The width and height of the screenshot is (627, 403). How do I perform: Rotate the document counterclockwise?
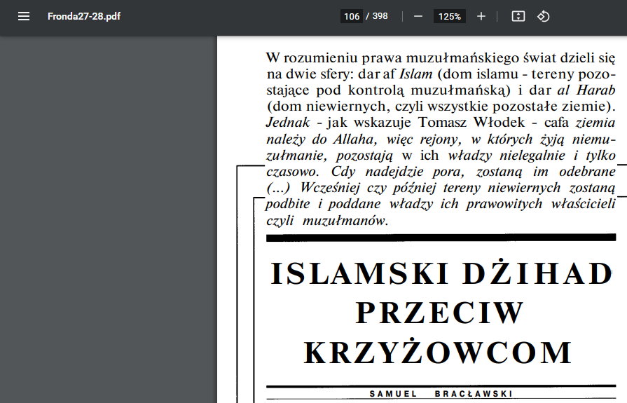click(543, 16)
